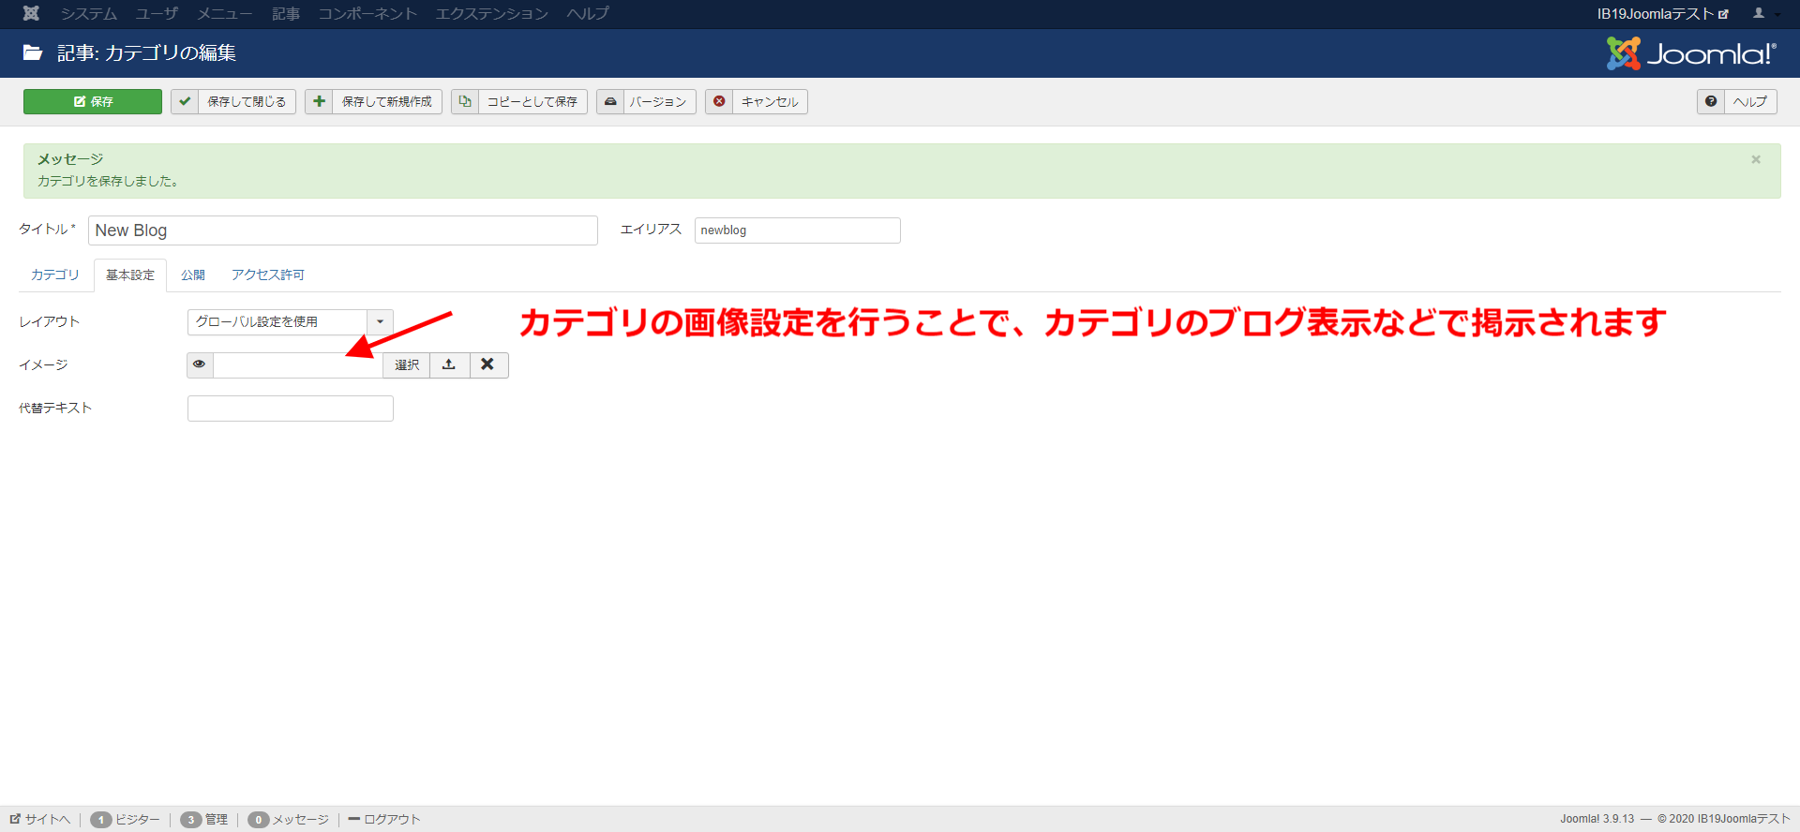Clear the image with the X button
Image resolution: width=1800 pixels, height=832 pixels.
(x=487, y=364)
